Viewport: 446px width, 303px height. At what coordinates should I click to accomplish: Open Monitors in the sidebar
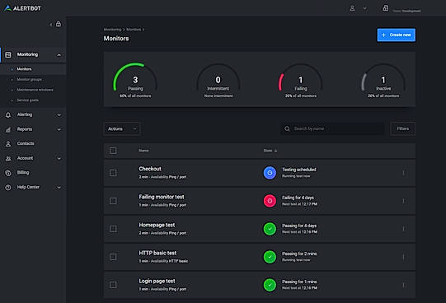[x=24, y=69]
